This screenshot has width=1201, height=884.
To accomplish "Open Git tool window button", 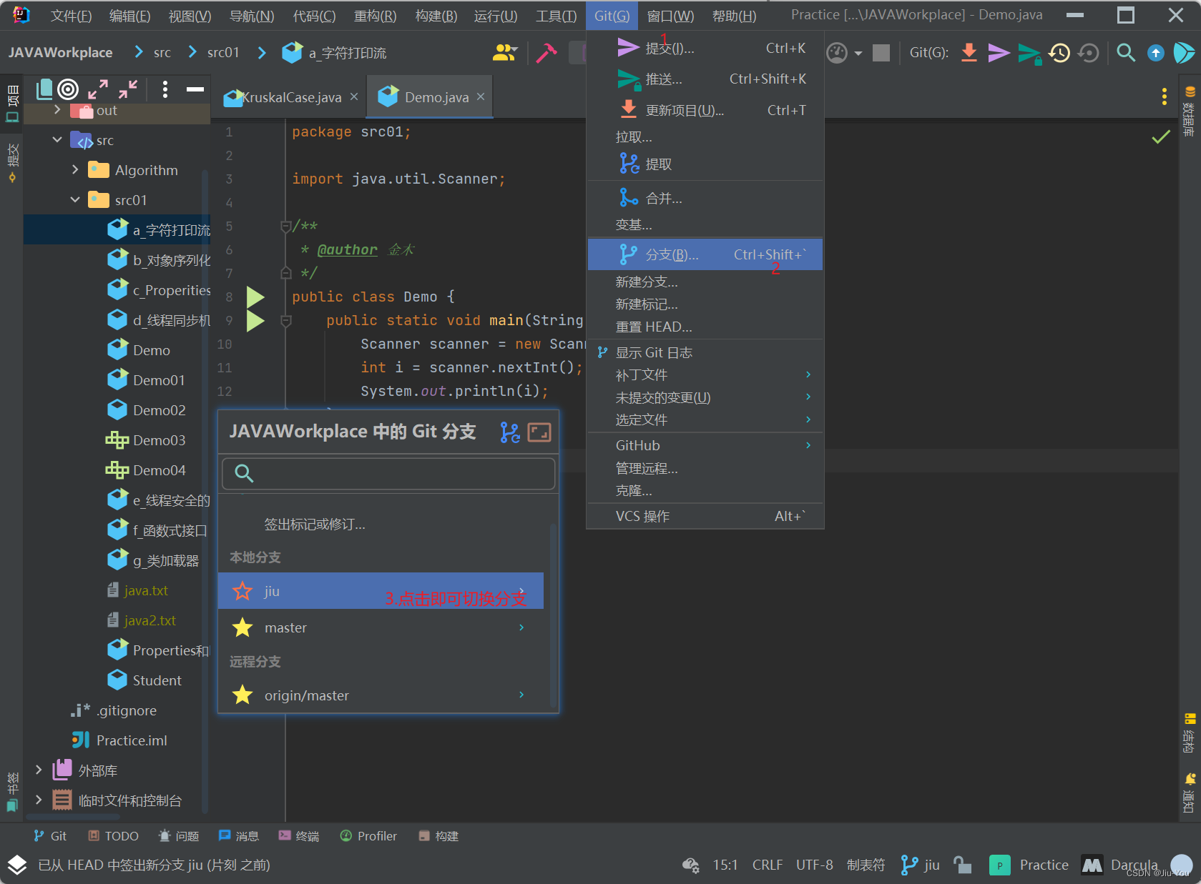I will click(x=50, y=836).
